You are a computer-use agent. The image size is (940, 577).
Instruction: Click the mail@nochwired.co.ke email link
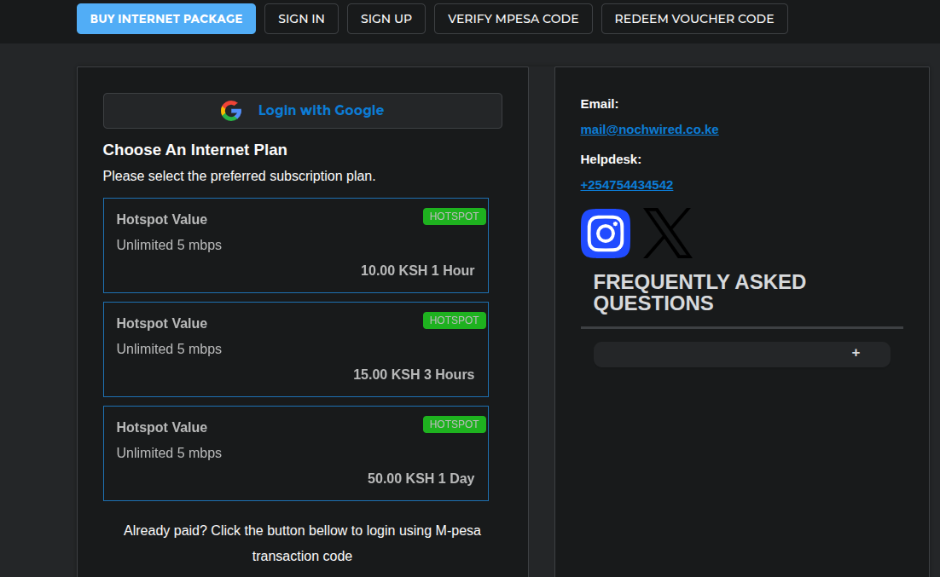pyautogui.click(x=649, y=130)
